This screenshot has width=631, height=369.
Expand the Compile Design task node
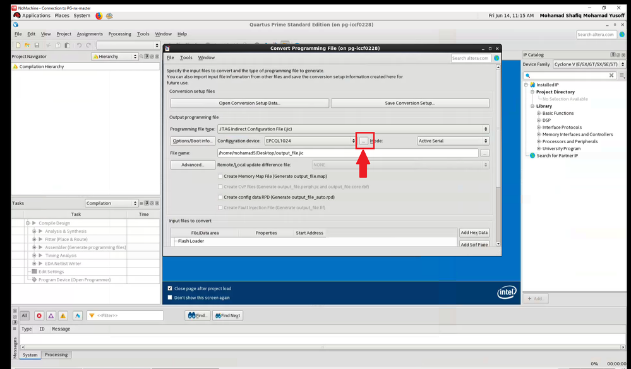pos(28,223)
